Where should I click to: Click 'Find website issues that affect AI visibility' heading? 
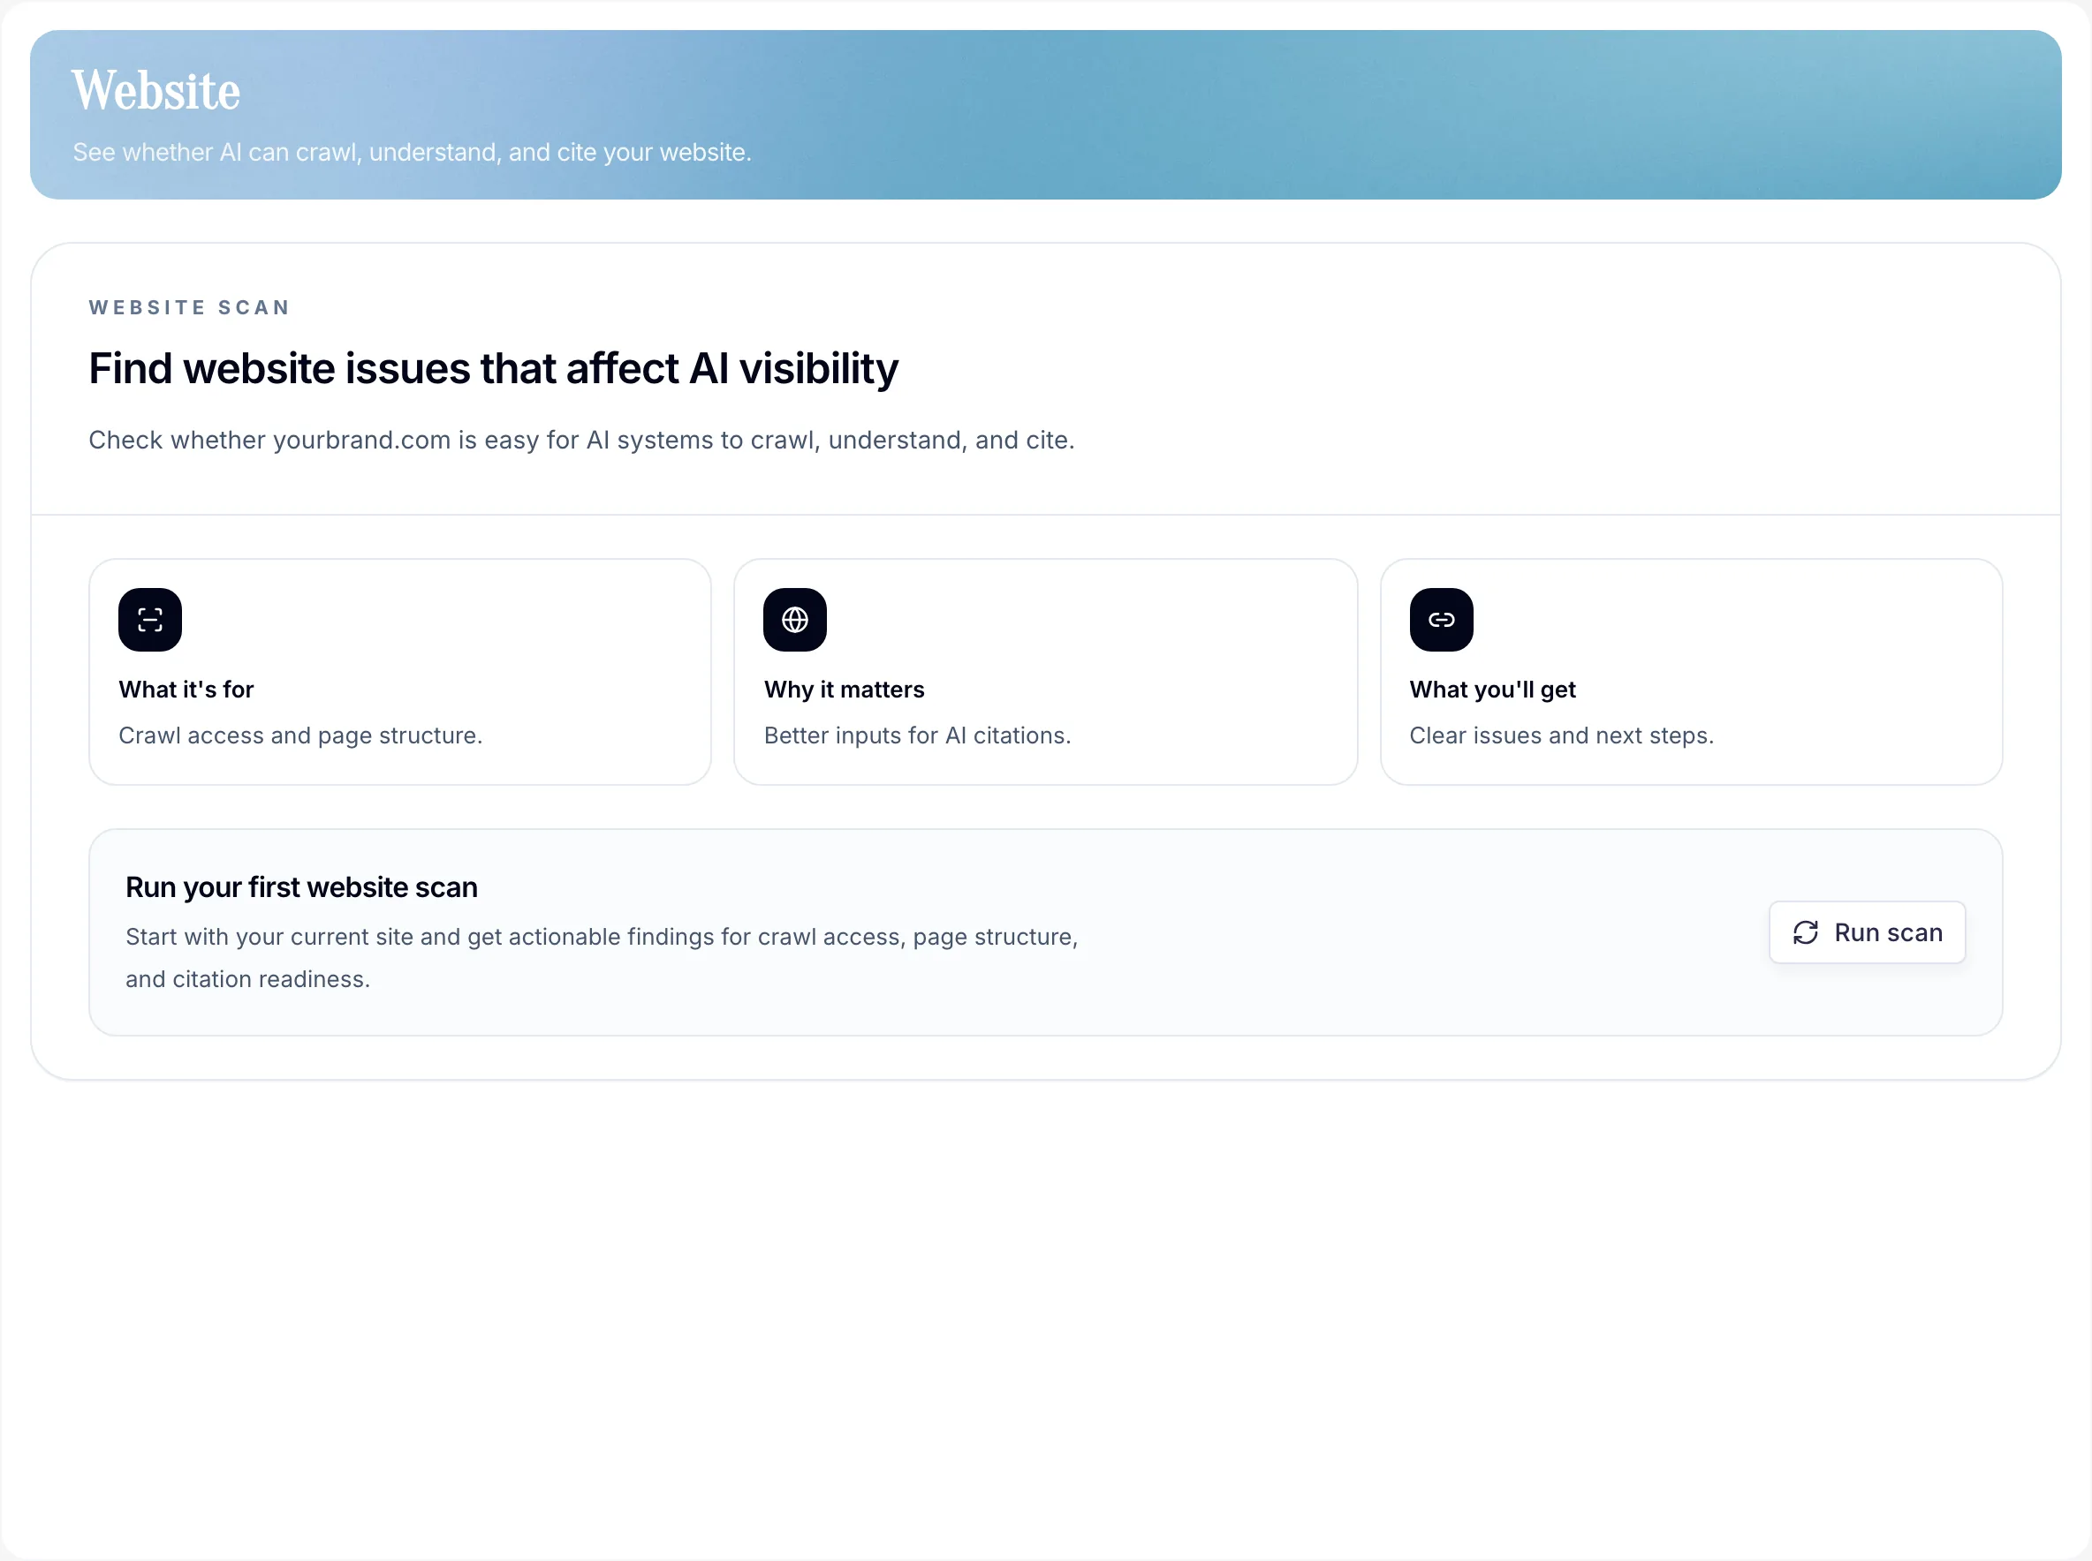coord(492,368)
